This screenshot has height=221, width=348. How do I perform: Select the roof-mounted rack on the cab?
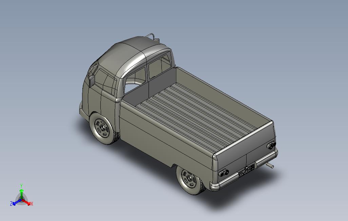pyautogui.click(x=153, y=37)
